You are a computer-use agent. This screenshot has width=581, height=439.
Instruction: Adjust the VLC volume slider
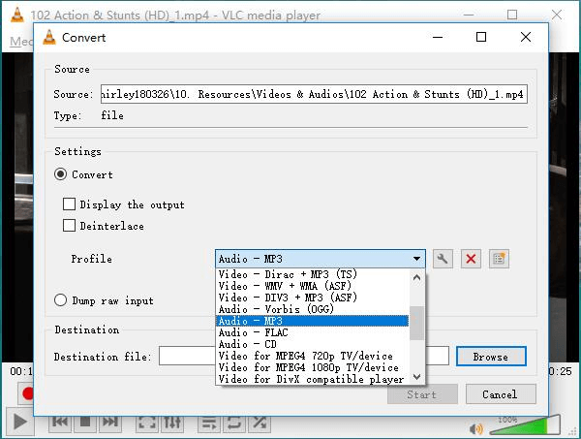pos(525,425)
